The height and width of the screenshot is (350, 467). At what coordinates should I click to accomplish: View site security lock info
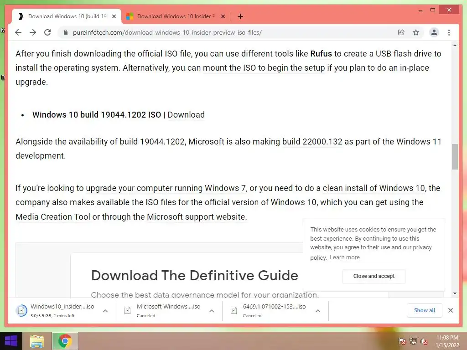(x=66, y=32)
